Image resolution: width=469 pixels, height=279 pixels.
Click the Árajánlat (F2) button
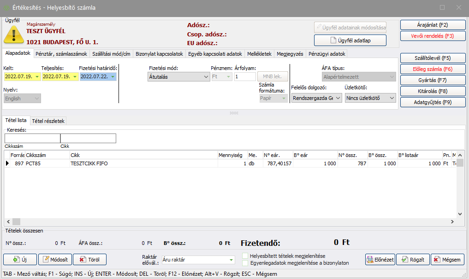point(433,25)
